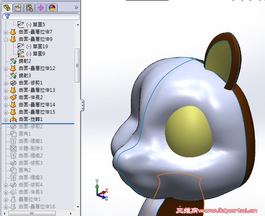Select the 圓角2 fillet icon
Image resolution: width=265 pixels, height=216 pixels.
click(x=13, y=170)
